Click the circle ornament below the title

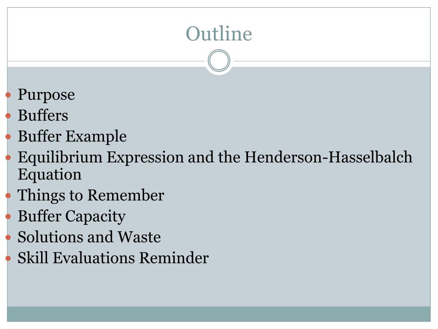(219, 61)
